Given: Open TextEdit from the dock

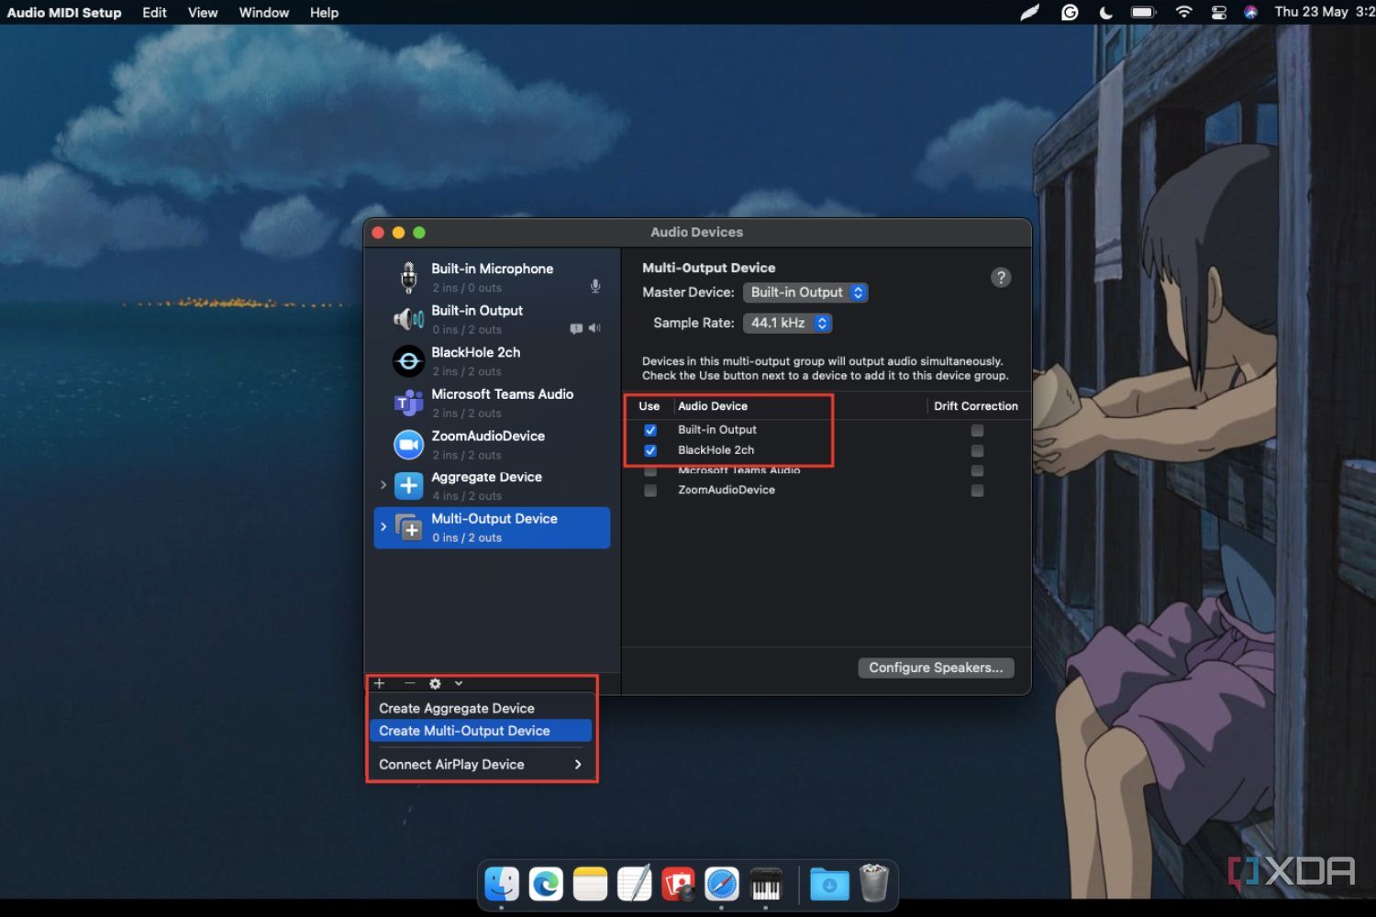Looking at the screenshot, I should (x=634, y=884).
